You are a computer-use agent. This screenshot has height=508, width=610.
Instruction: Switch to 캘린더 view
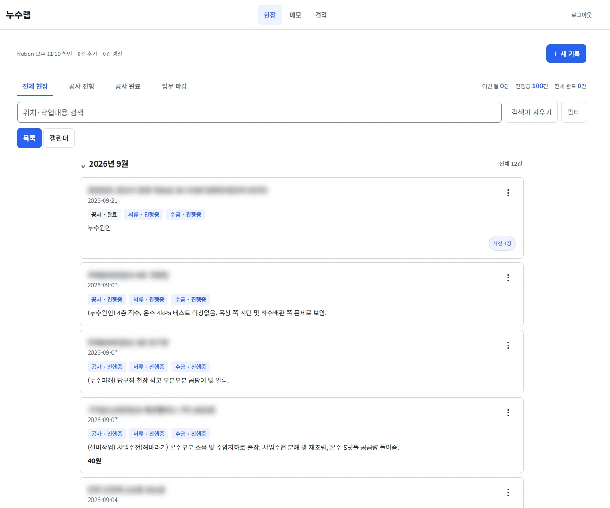tap(59, 138)
